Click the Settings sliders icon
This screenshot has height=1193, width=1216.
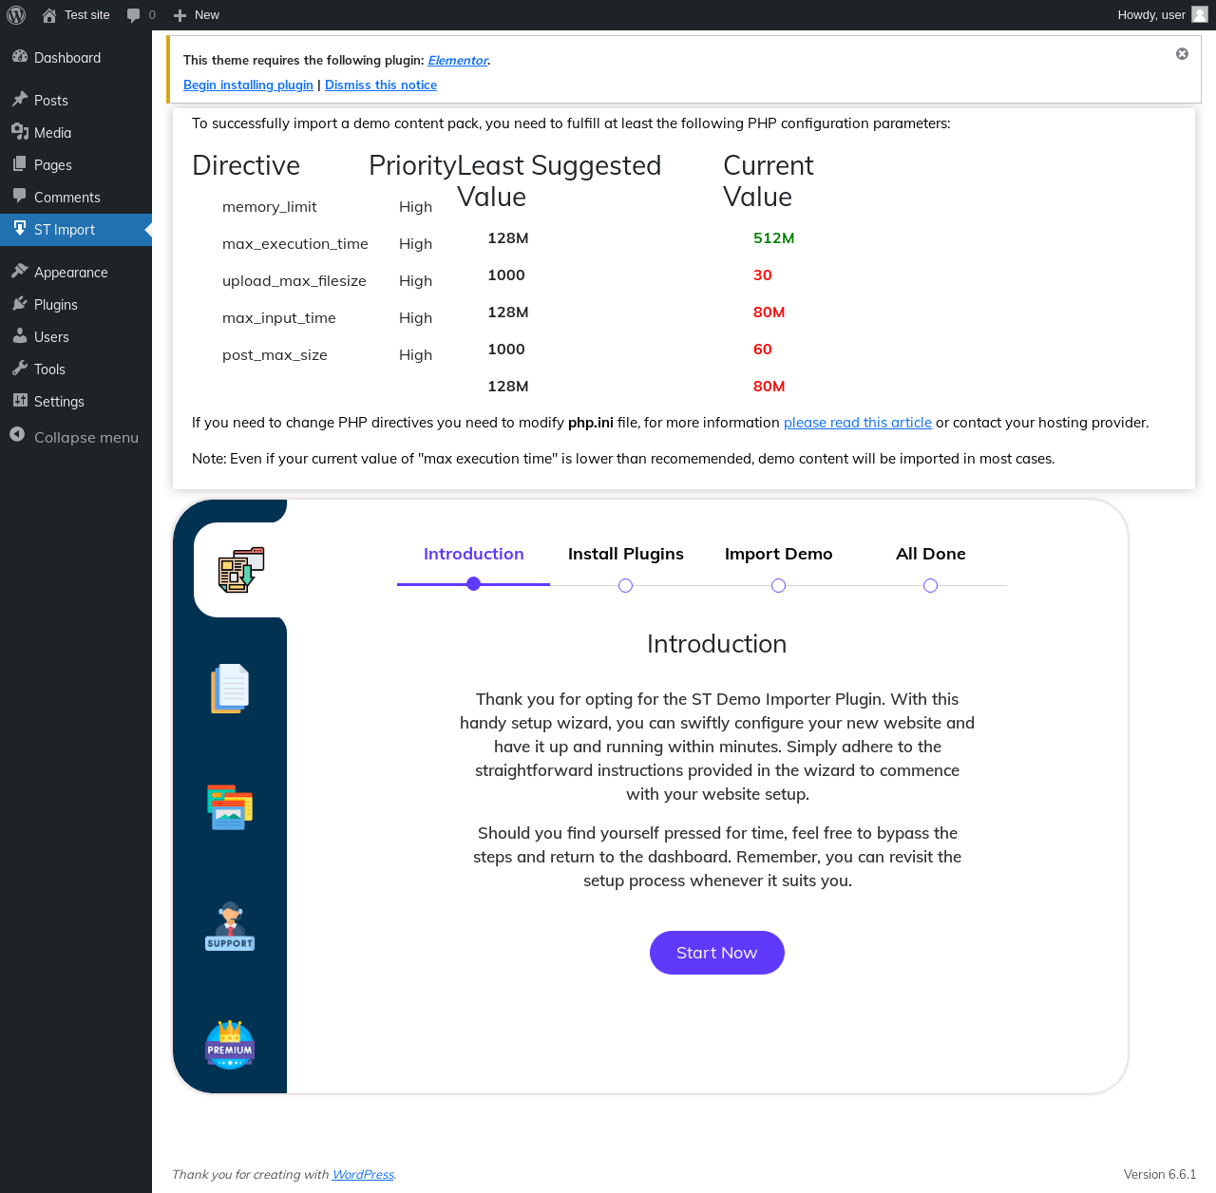tap(20, 401)
